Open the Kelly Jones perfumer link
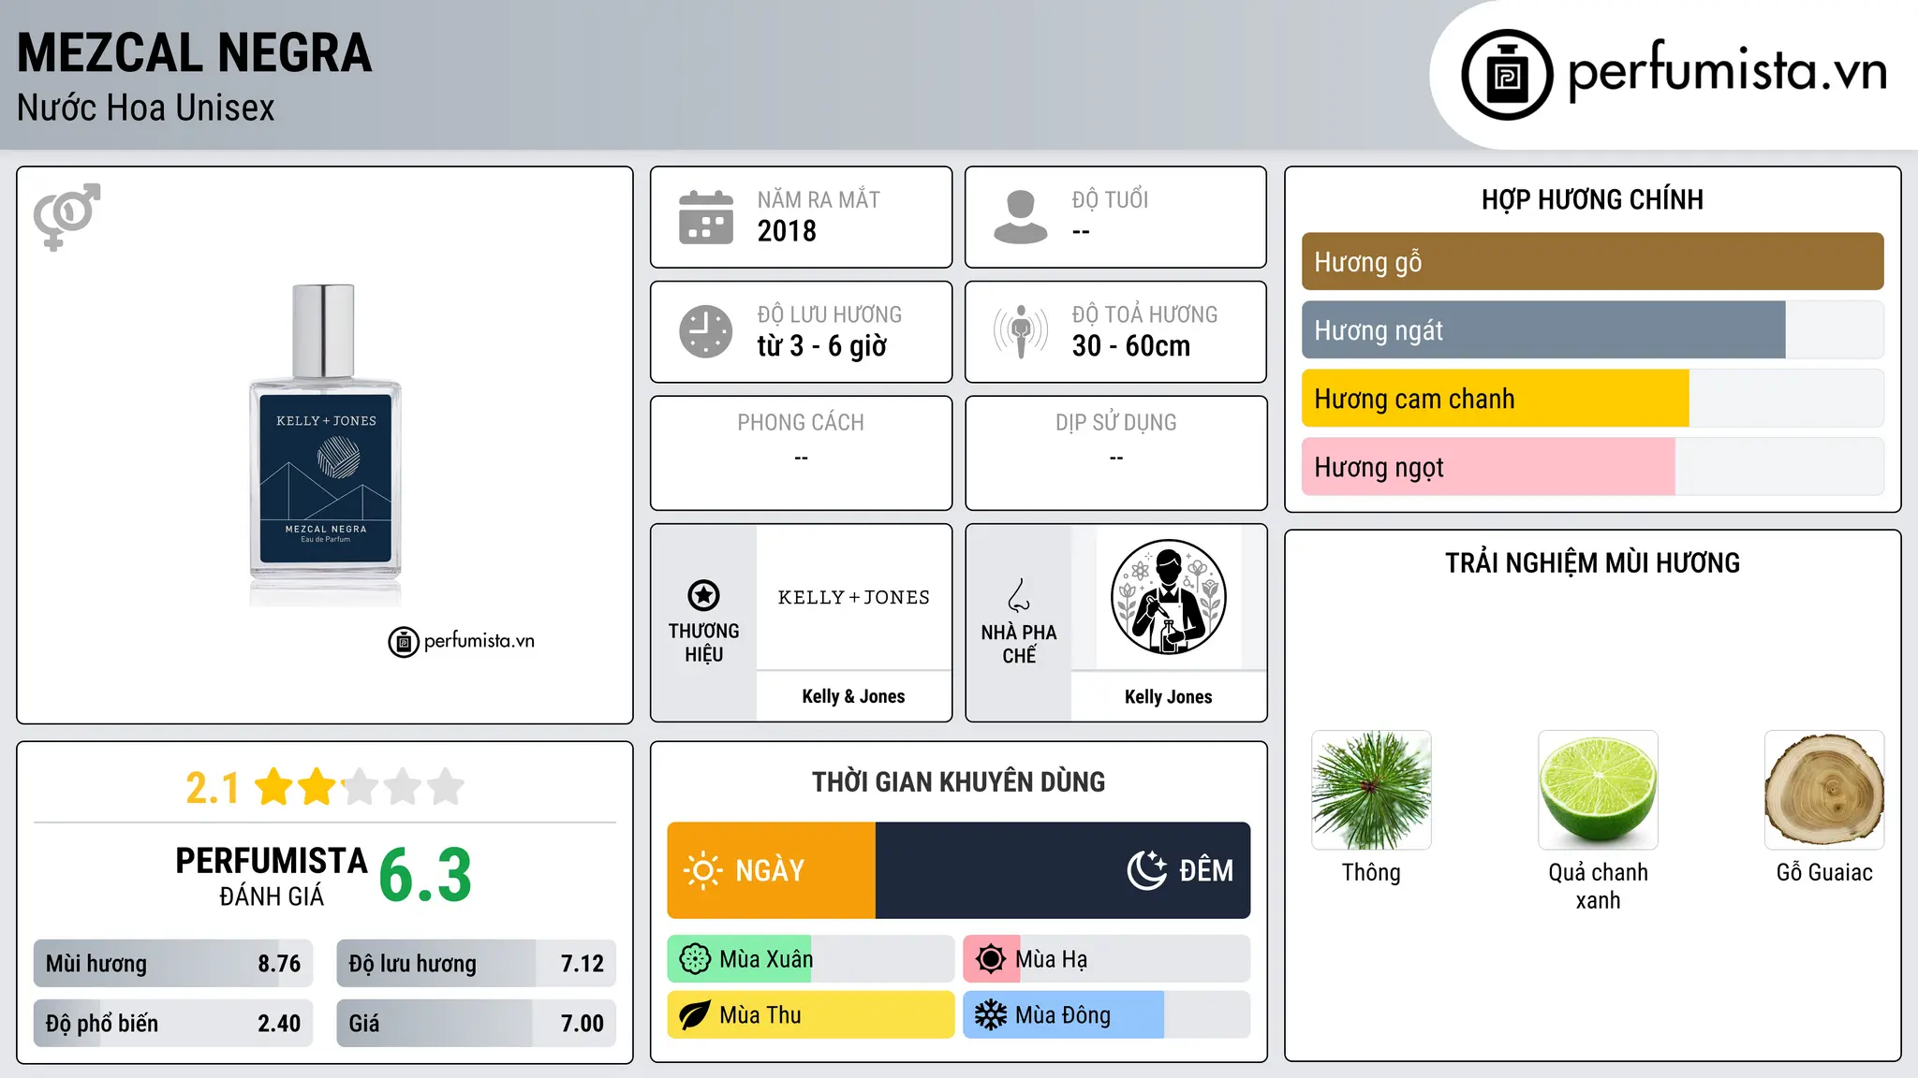Screen dimensions: 1918x1078 (1169, 696)
